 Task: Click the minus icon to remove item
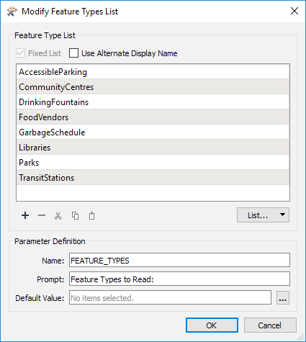[x=42, y=215]
